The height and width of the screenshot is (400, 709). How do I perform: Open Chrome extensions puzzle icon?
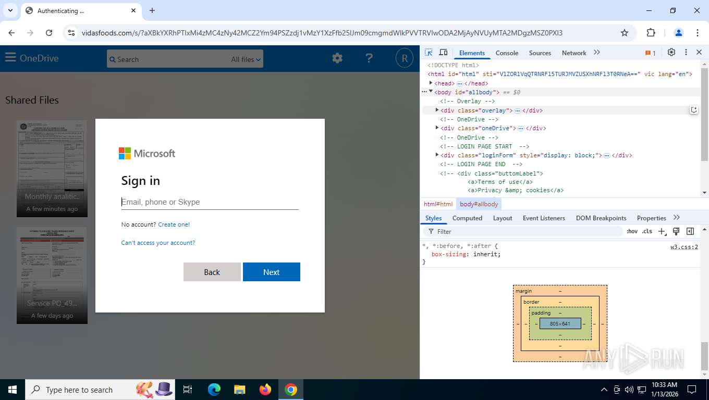(651, 33)
